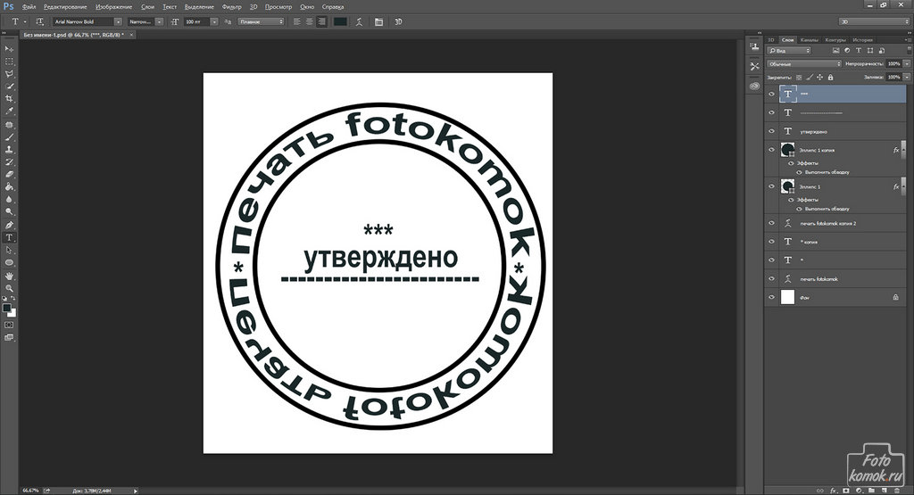Select the History Brush tool
The height and width of the screenshot is (495, 914).
click(9, 162)
